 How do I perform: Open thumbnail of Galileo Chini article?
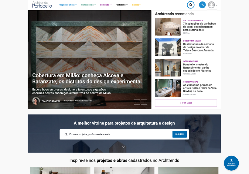[x=168, y=88]
